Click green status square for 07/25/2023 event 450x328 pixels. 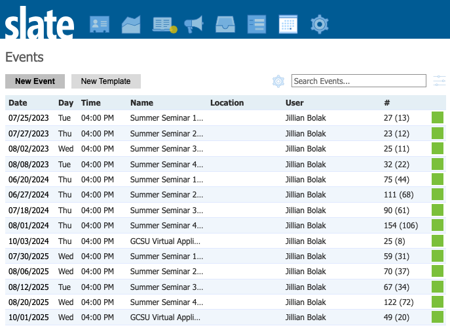[438, 118]
